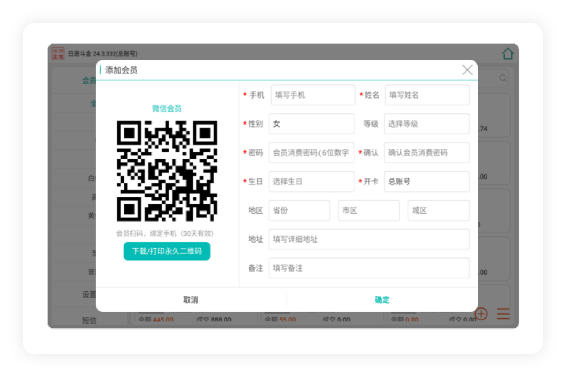The height and width of the screenshot is (377, 566).
Task: Click the 确定 button
Action: tap(382, 300)
